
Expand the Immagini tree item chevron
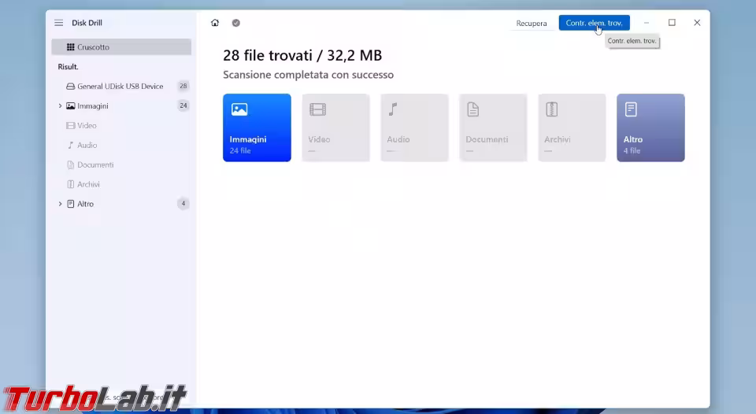[x=61, y=105]
